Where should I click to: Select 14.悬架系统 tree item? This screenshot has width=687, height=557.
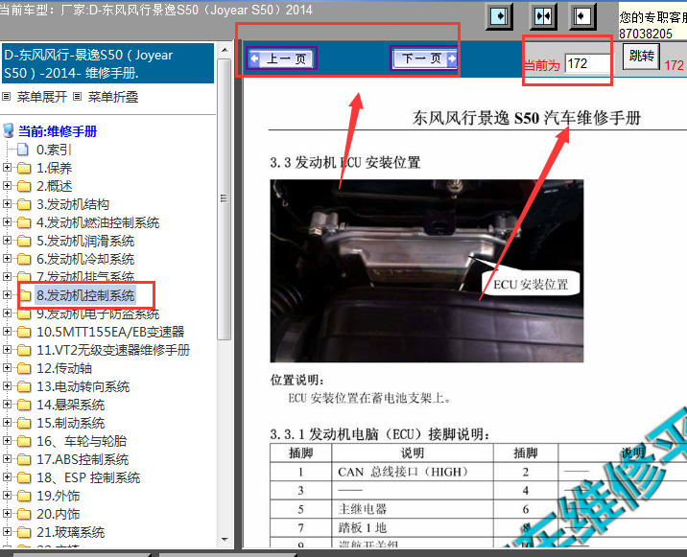[x=71, y=405]
